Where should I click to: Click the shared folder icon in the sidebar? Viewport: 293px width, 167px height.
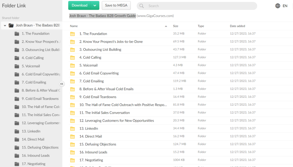pyautogui.click(x=11, y=25)
